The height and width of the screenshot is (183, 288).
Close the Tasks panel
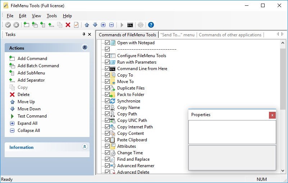tap(90, 35)
